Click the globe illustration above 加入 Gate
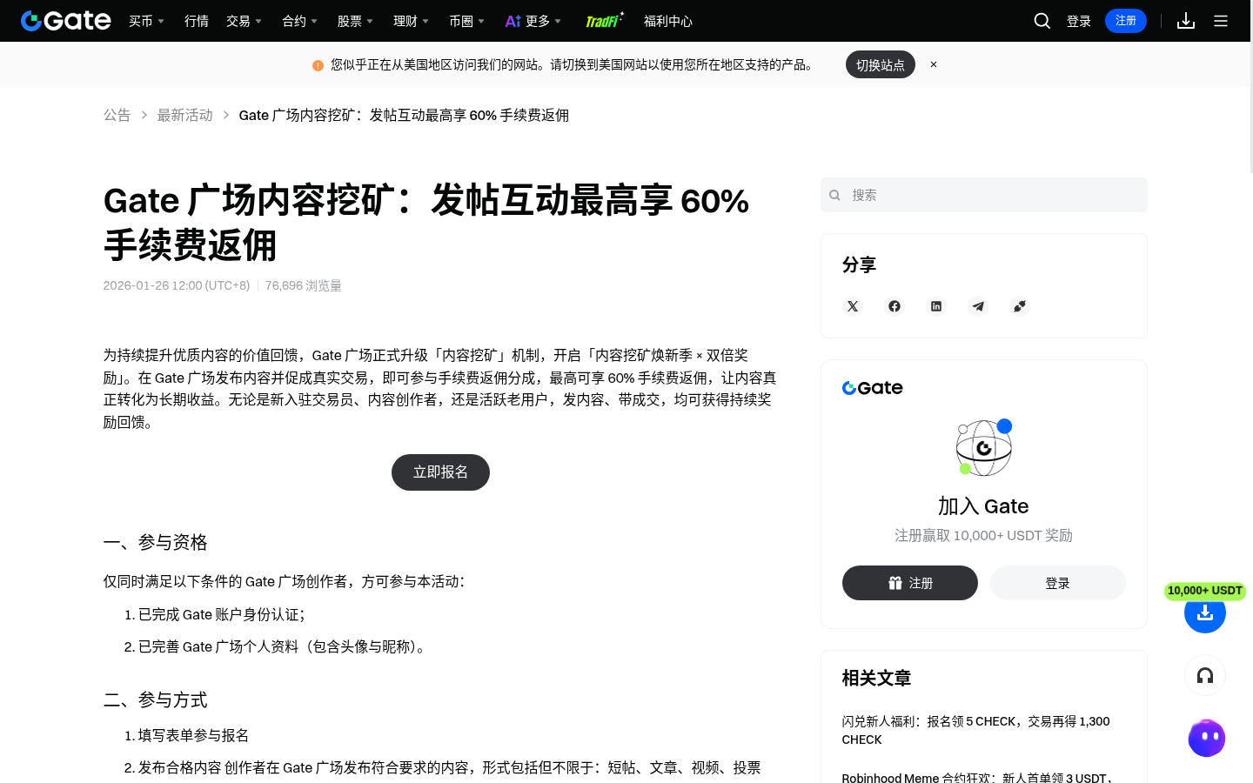1253x783 pixels. click(984, 447)
